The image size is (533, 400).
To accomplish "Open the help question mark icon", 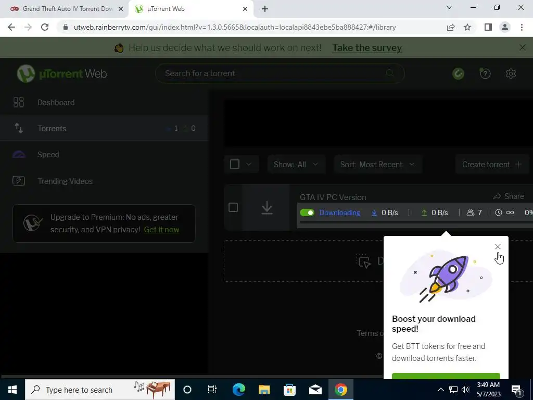I will (x=485, y=73).
